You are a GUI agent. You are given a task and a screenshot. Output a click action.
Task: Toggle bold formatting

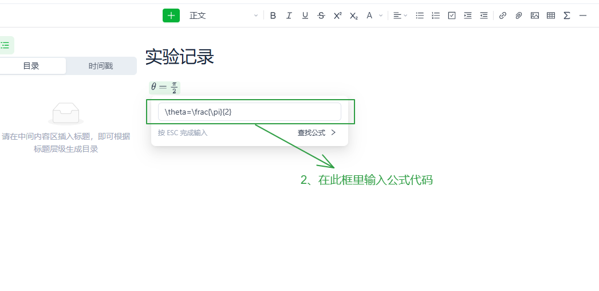(x=273, y=15)
